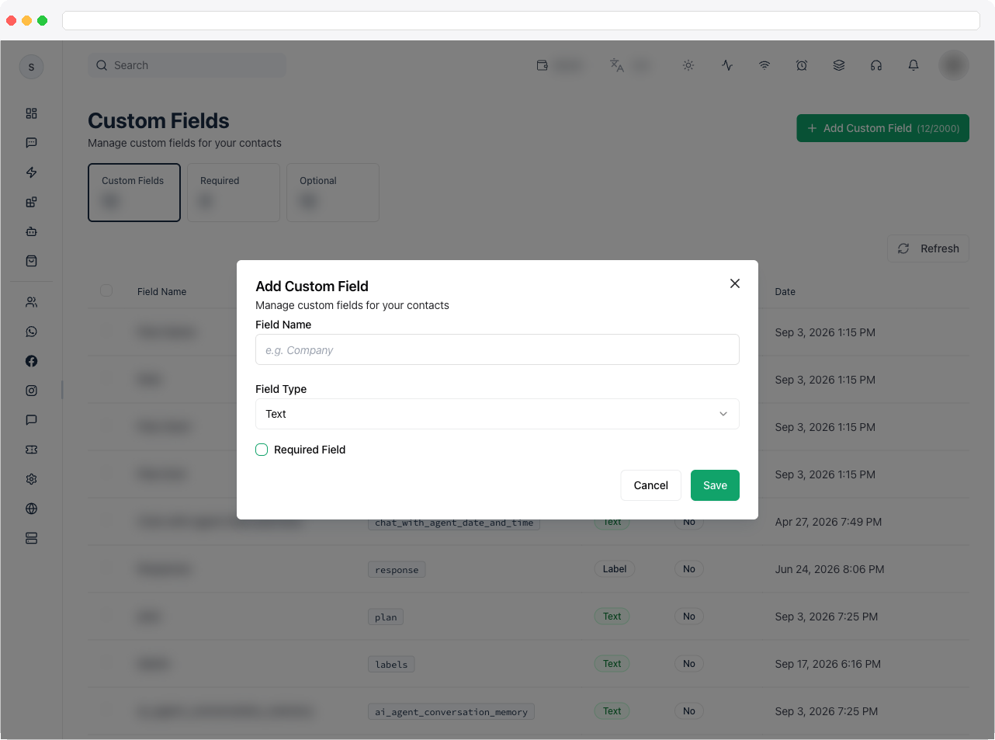Open the alarm clock icon in top bar
The height and width of the screenshot is (740, 995).
point(802,65)
